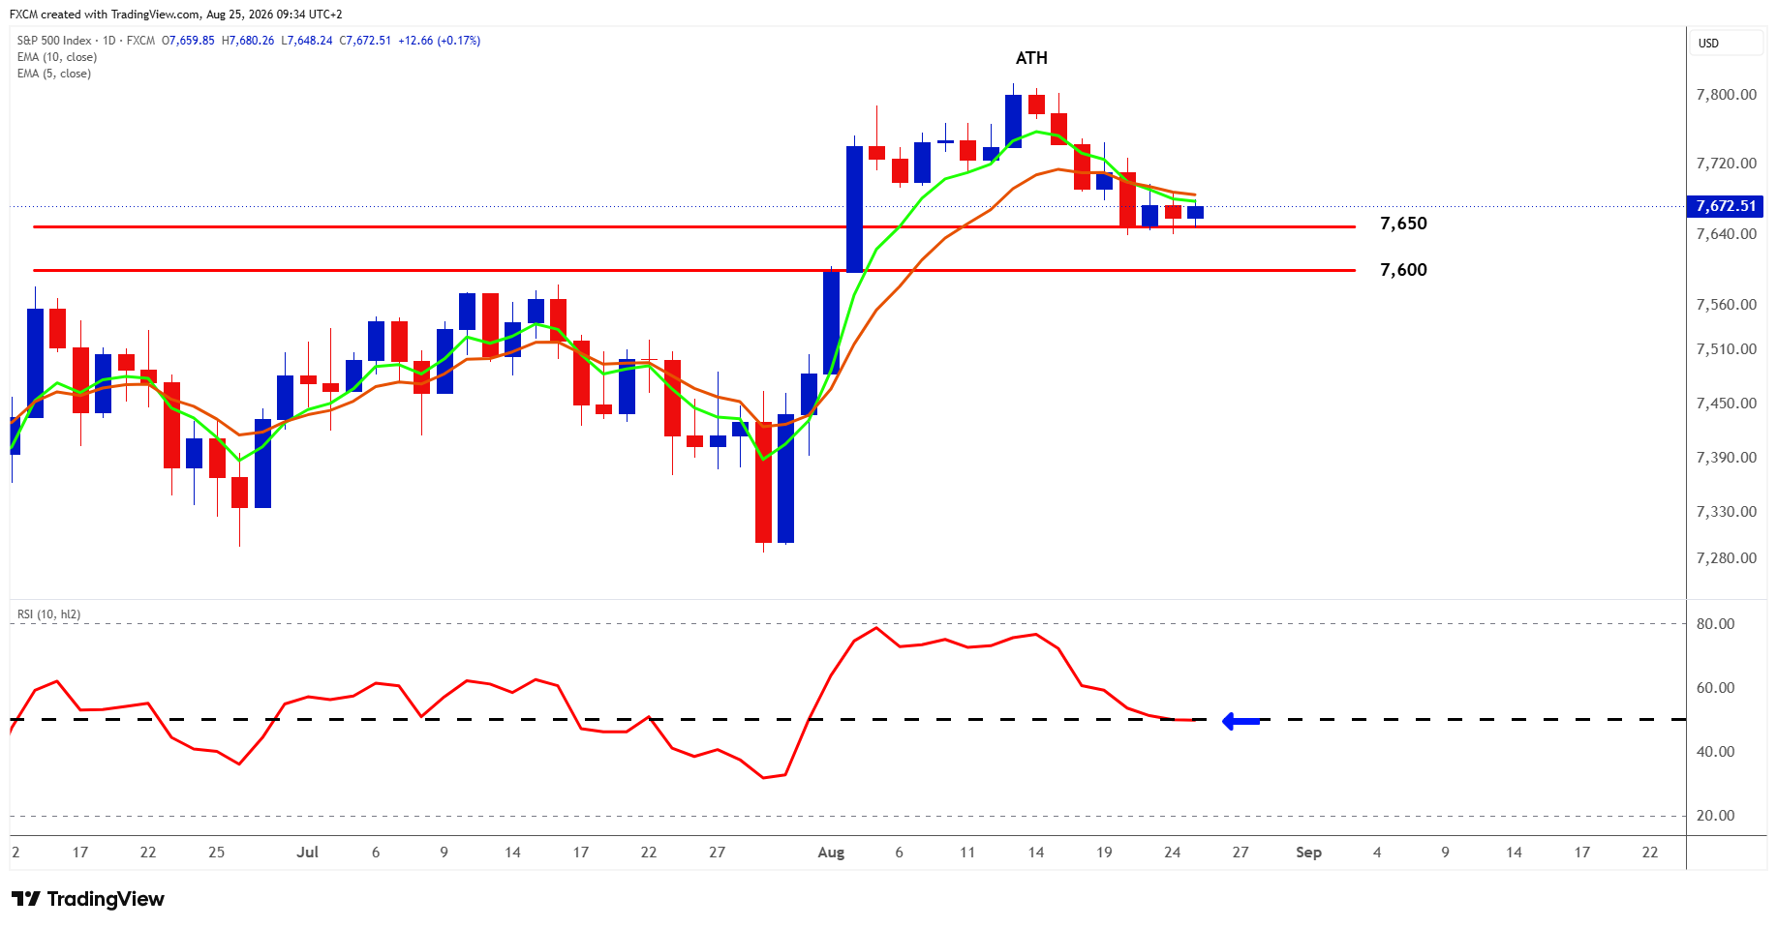Screen dimensions: 1777x928
Task: Click the 24 date label on the time axis
Action: coord(1173,853)
